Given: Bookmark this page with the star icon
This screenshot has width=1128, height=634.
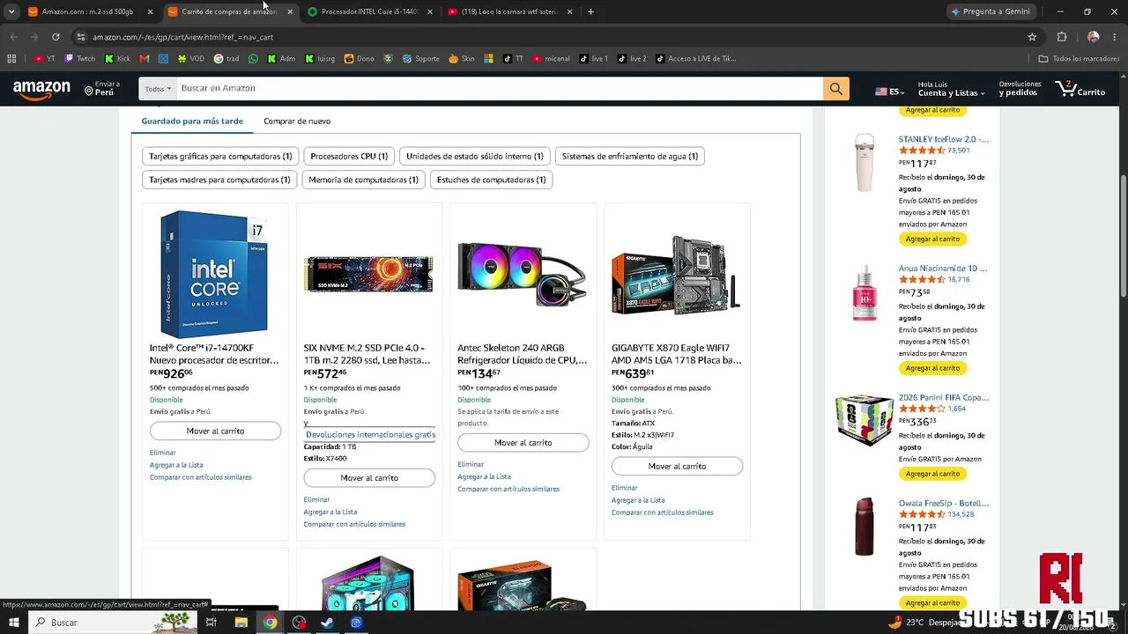Looking at the screenshot, I should pos(1032,37).
